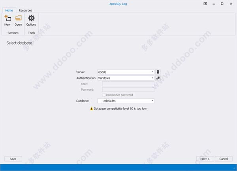The image size is (237, 171).
Task: Expand the Database dropdown
Action: tap(152, 101)
